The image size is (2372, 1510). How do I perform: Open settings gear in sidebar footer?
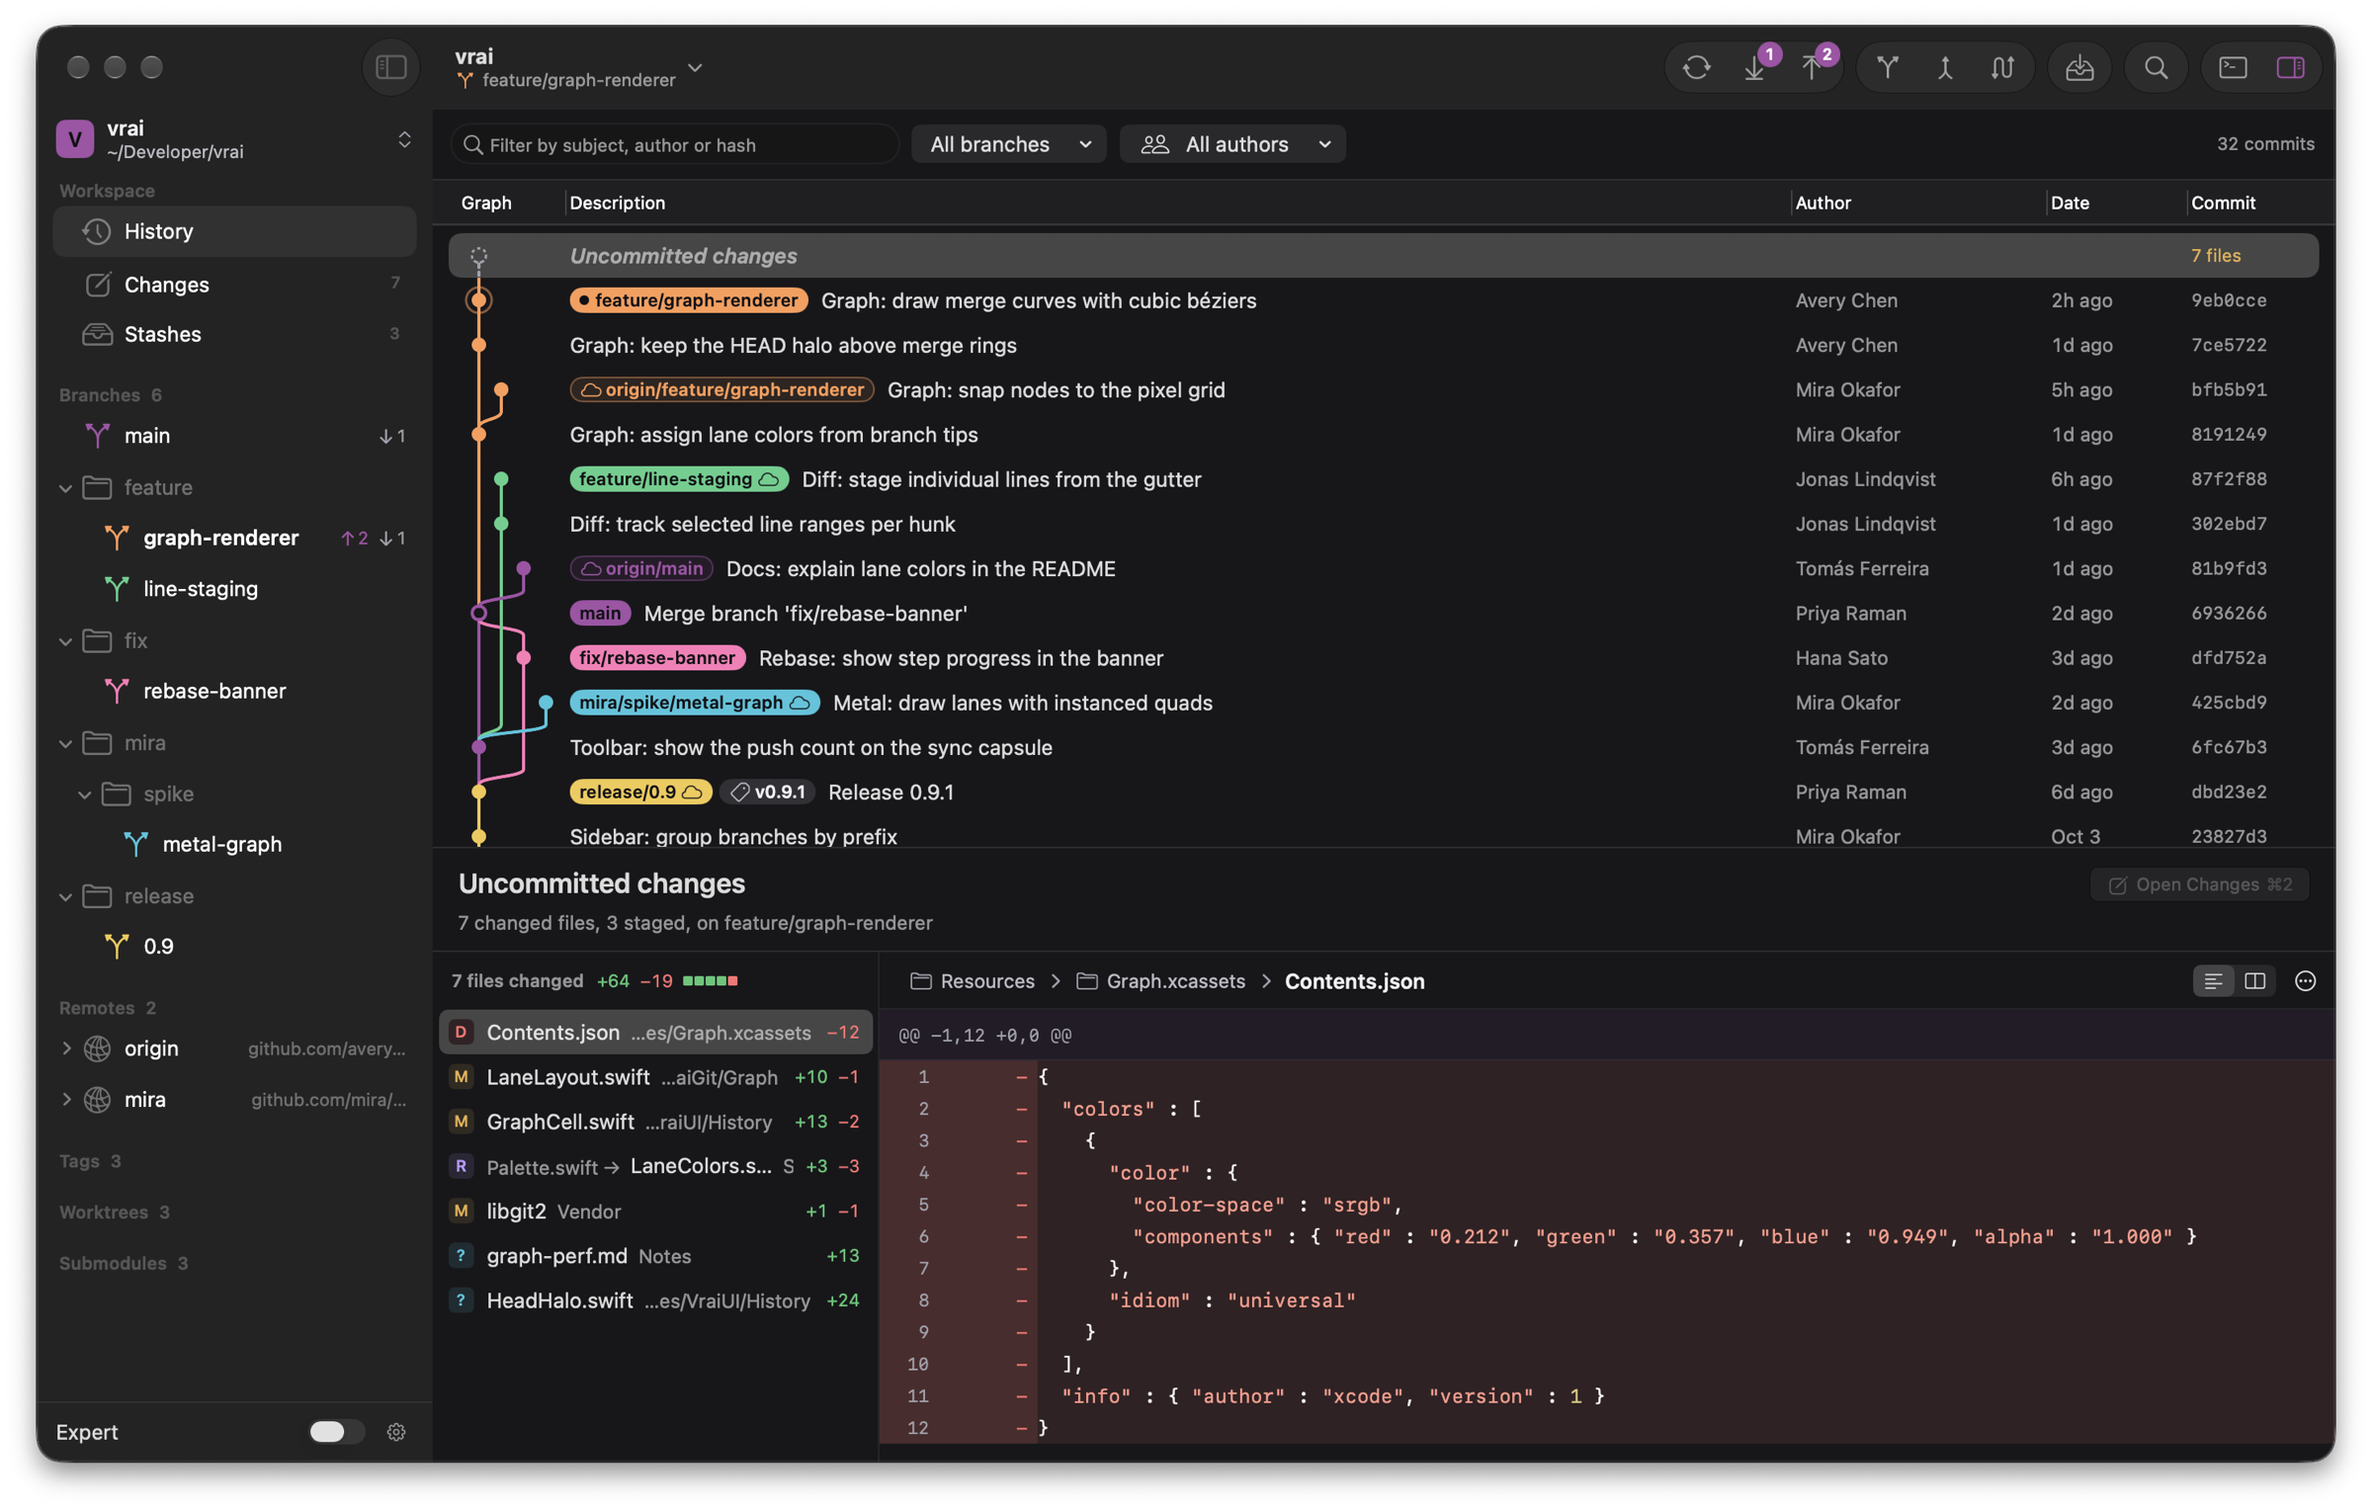(x=396, y=1432)
